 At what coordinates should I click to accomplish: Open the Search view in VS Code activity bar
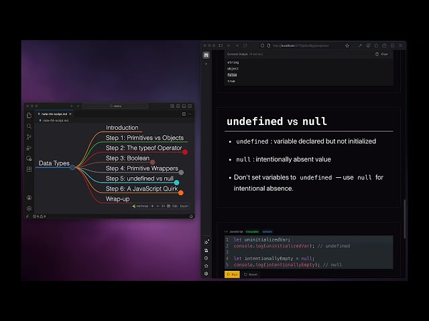(29, 126)
